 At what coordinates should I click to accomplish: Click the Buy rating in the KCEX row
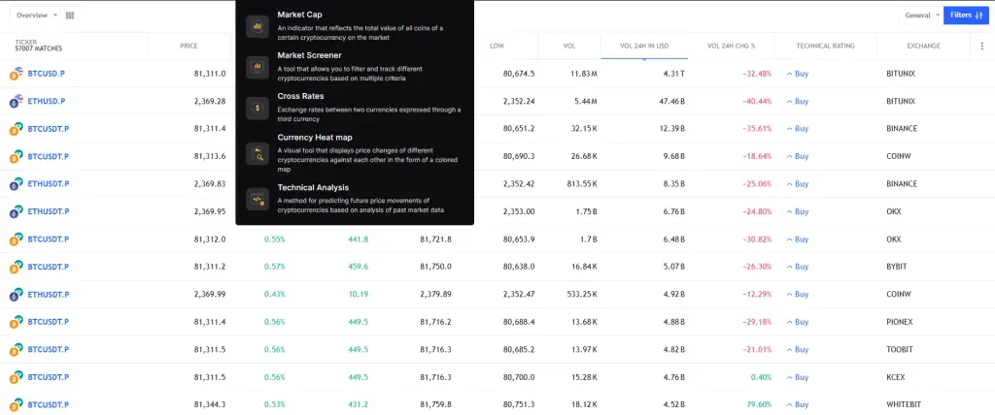click(x=798, y=377)
